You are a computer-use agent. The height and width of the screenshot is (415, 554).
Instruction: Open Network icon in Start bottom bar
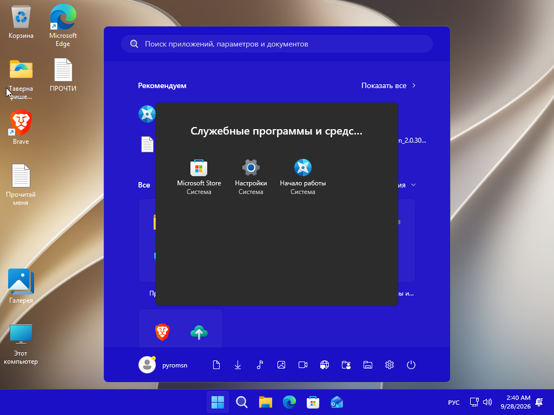[x=325, y=365]
